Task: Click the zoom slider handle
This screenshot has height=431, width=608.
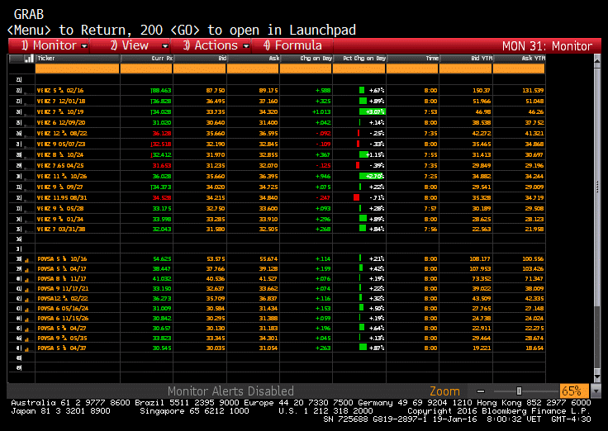Action: pos(519,391)
